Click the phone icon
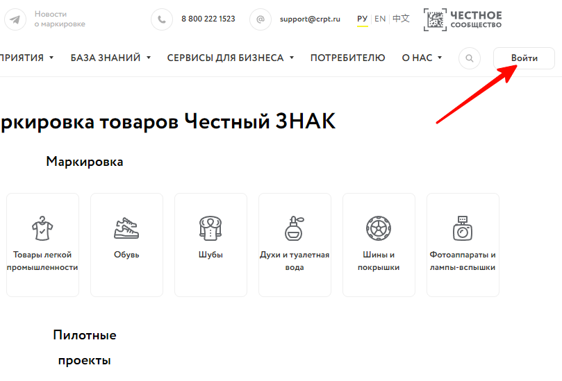This screenshot has width=562, height=381. 162,19
